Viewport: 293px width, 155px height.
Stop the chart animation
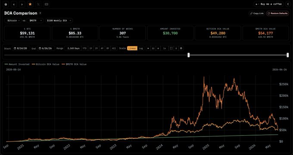(158, 48)
